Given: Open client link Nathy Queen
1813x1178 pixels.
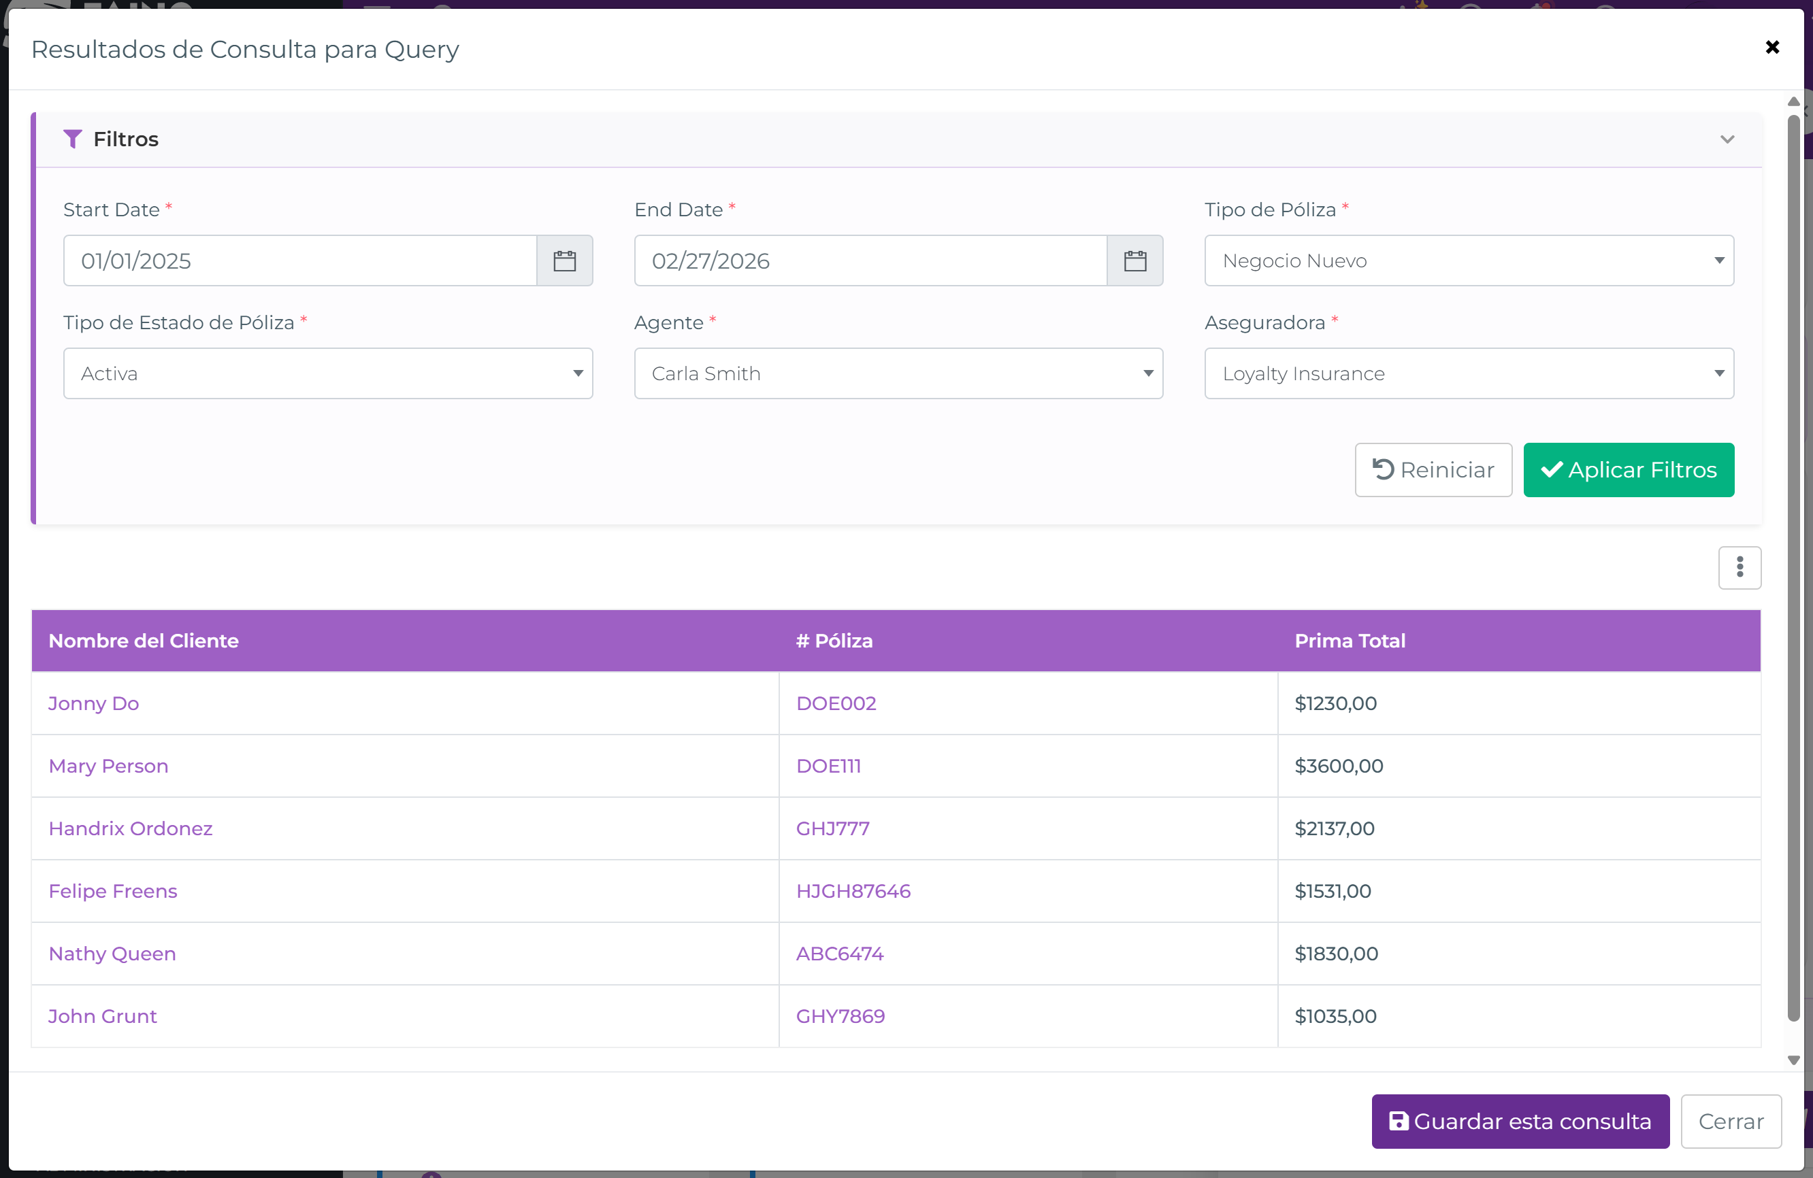Looking at the screenshot, I should coord(112,954).
